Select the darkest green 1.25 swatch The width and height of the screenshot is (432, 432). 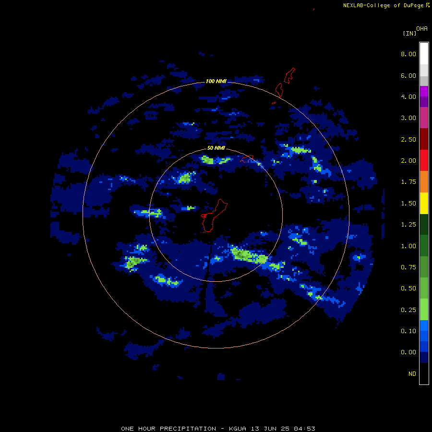click(x=424, y=224)
